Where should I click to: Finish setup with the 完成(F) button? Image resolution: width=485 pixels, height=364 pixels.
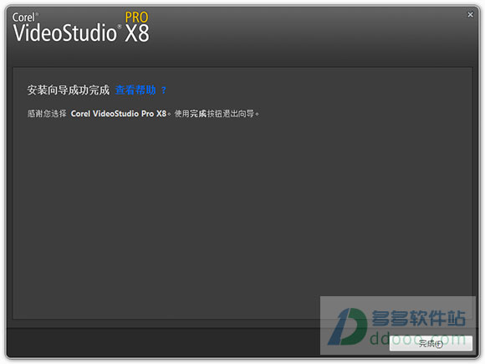[x=431, y=343]
